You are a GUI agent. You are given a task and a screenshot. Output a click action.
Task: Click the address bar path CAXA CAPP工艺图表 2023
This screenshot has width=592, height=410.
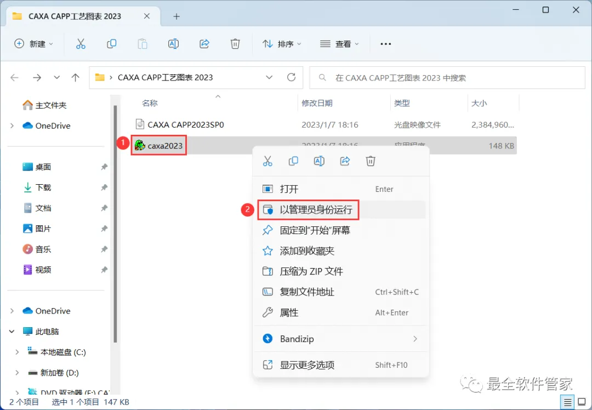point(166,77)
